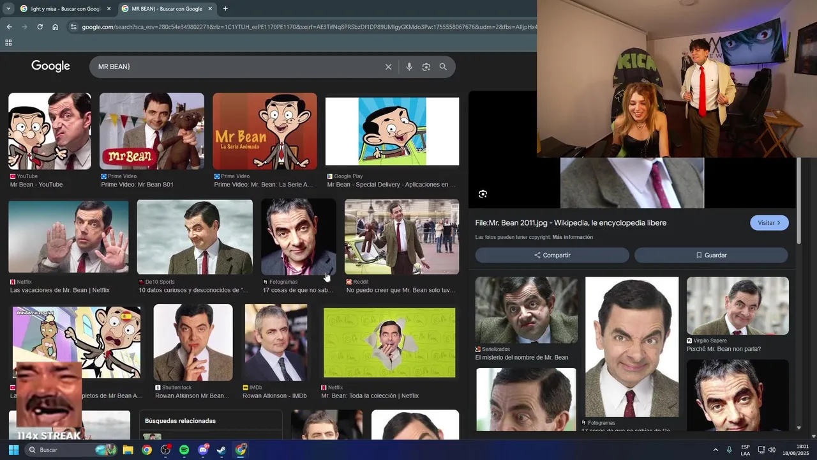This screenshot has width=817, height=460.
Task: Click the 'Compartir' button
Action: point(552,256)
